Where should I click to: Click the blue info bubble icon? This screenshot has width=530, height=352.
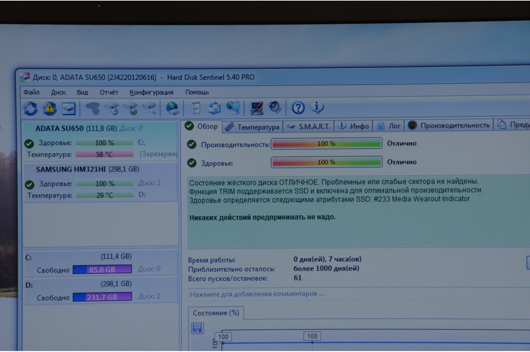click(x=317, y=107)
